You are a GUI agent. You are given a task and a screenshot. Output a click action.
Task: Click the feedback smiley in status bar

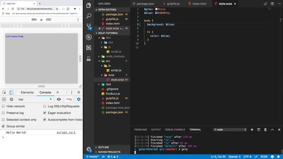tap(272, 157)
